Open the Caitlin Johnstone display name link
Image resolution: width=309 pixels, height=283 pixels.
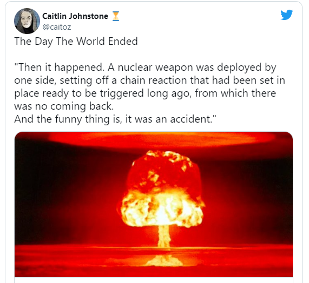[x=75, y=16]
